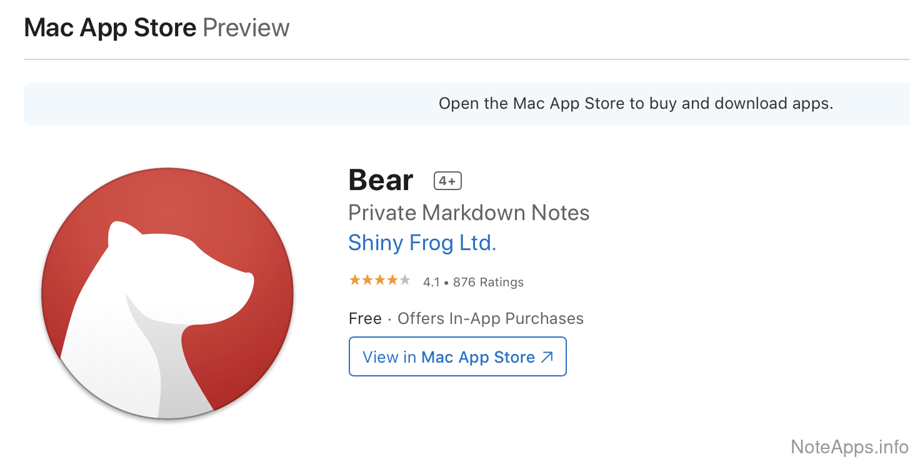Click the Offers In-App Purchases text
This screenshot has height=459, width=910.
[x=491, y=318]
